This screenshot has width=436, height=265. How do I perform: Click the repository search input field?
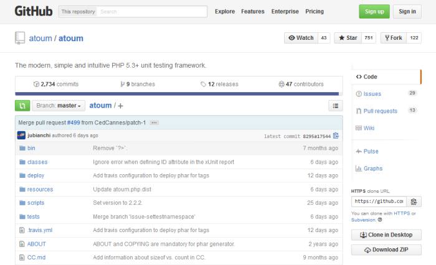152,12
